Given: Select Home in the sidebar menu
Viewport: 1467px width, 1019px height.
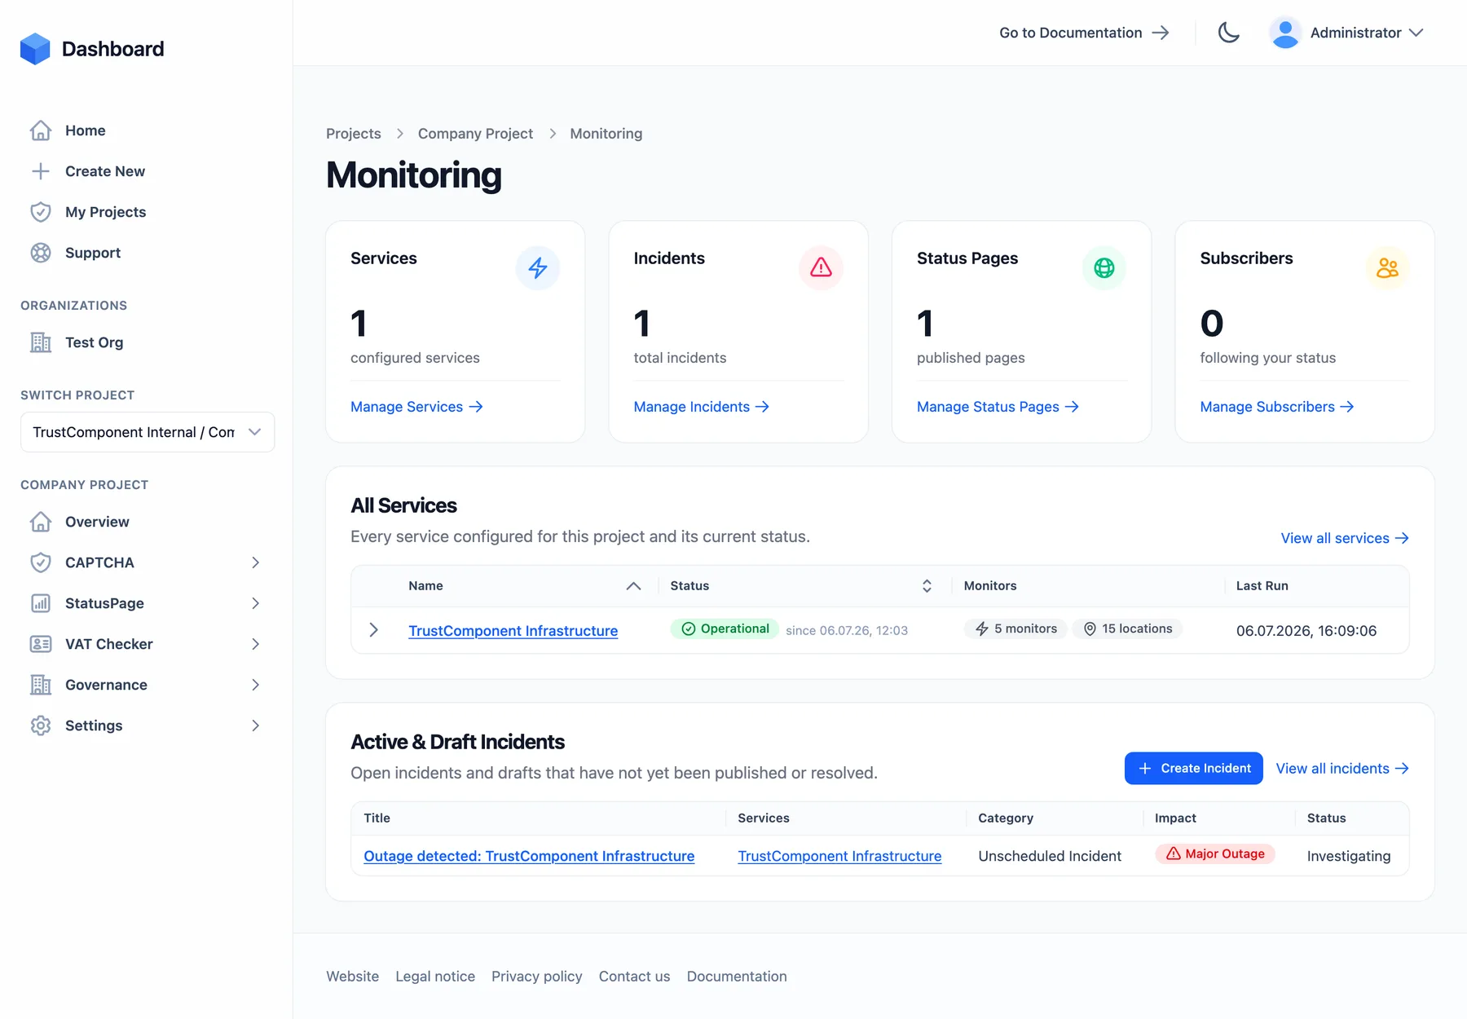Looking at the screenshot, I should click(x=86, y=130).
